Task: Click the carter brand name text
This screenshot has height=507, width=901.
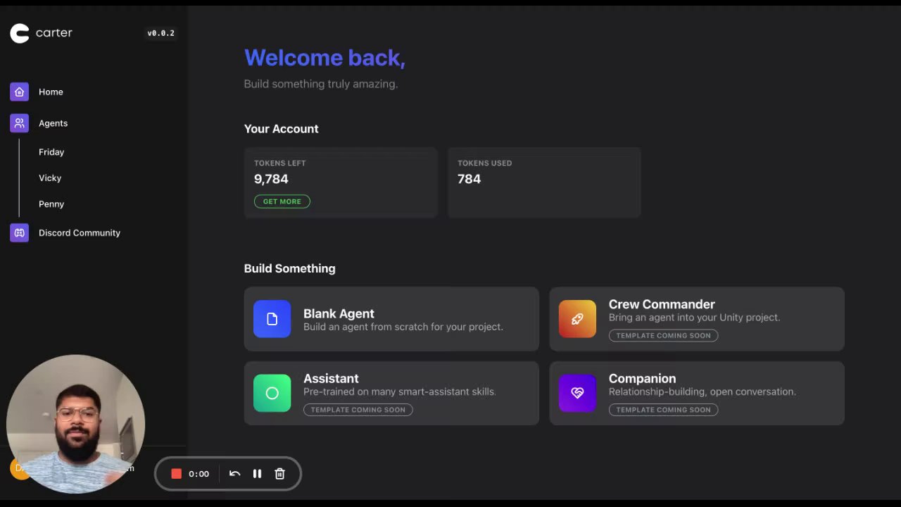Action: (x=54, y=33)
